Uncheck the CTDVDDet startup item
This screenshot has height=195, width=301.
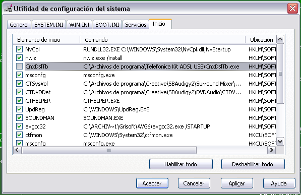(19, 92)
